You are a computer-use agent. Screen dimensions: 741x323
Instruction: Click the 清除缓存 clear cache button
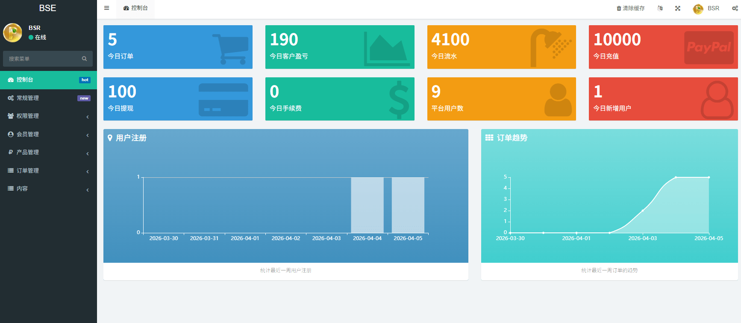click(630, 8)
